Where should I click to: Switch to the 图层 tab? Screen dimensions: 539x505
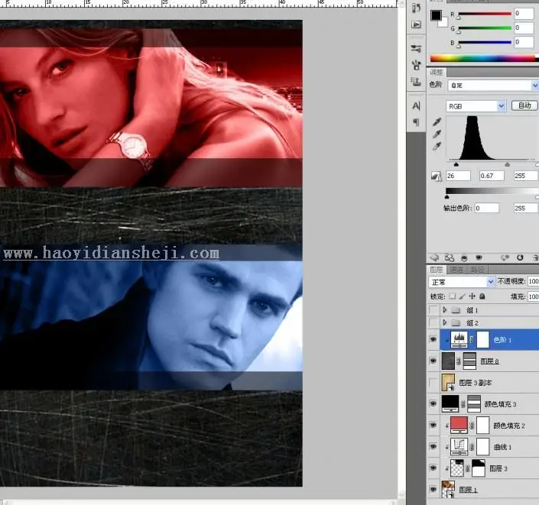(437, 270)
